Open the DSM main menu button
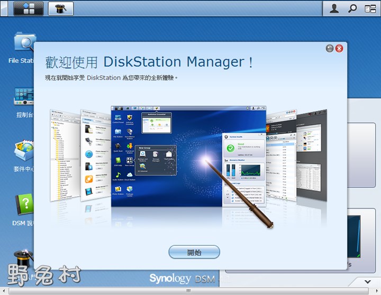 (29, 8)
